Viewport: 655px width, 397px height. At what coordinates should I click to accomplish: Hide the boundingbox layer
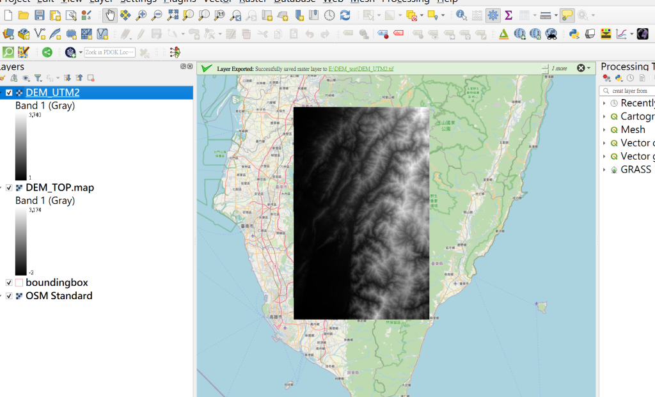click(9, 283)
